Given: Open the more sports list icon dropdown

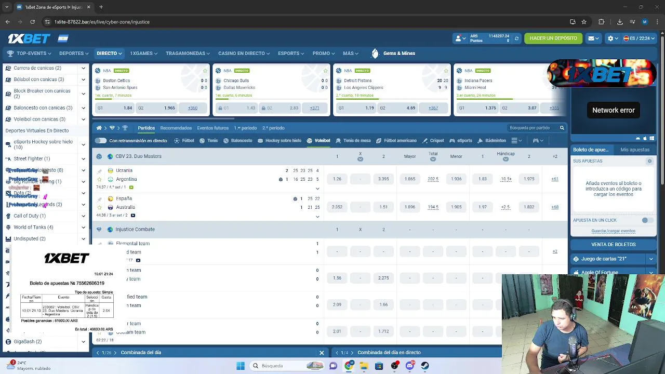Looking at the screenshot, I should pos(516,141).
